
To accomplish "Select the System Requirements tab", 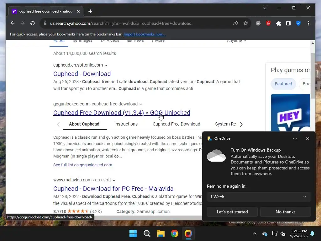I will point(226,124).
